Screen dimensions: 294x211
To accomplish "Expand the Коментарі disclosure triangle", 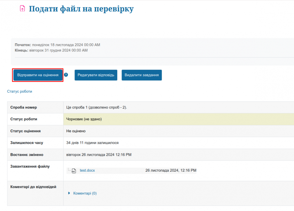I will 69,193.
